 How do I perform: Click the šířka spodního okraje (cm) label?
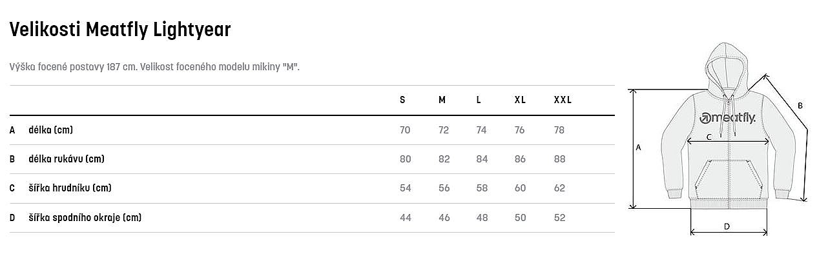click(x=85, y=218)
